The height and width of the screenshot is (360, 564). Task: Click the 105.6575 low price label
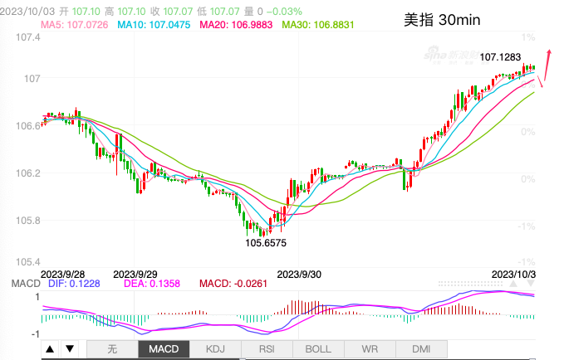click(266, 243)
